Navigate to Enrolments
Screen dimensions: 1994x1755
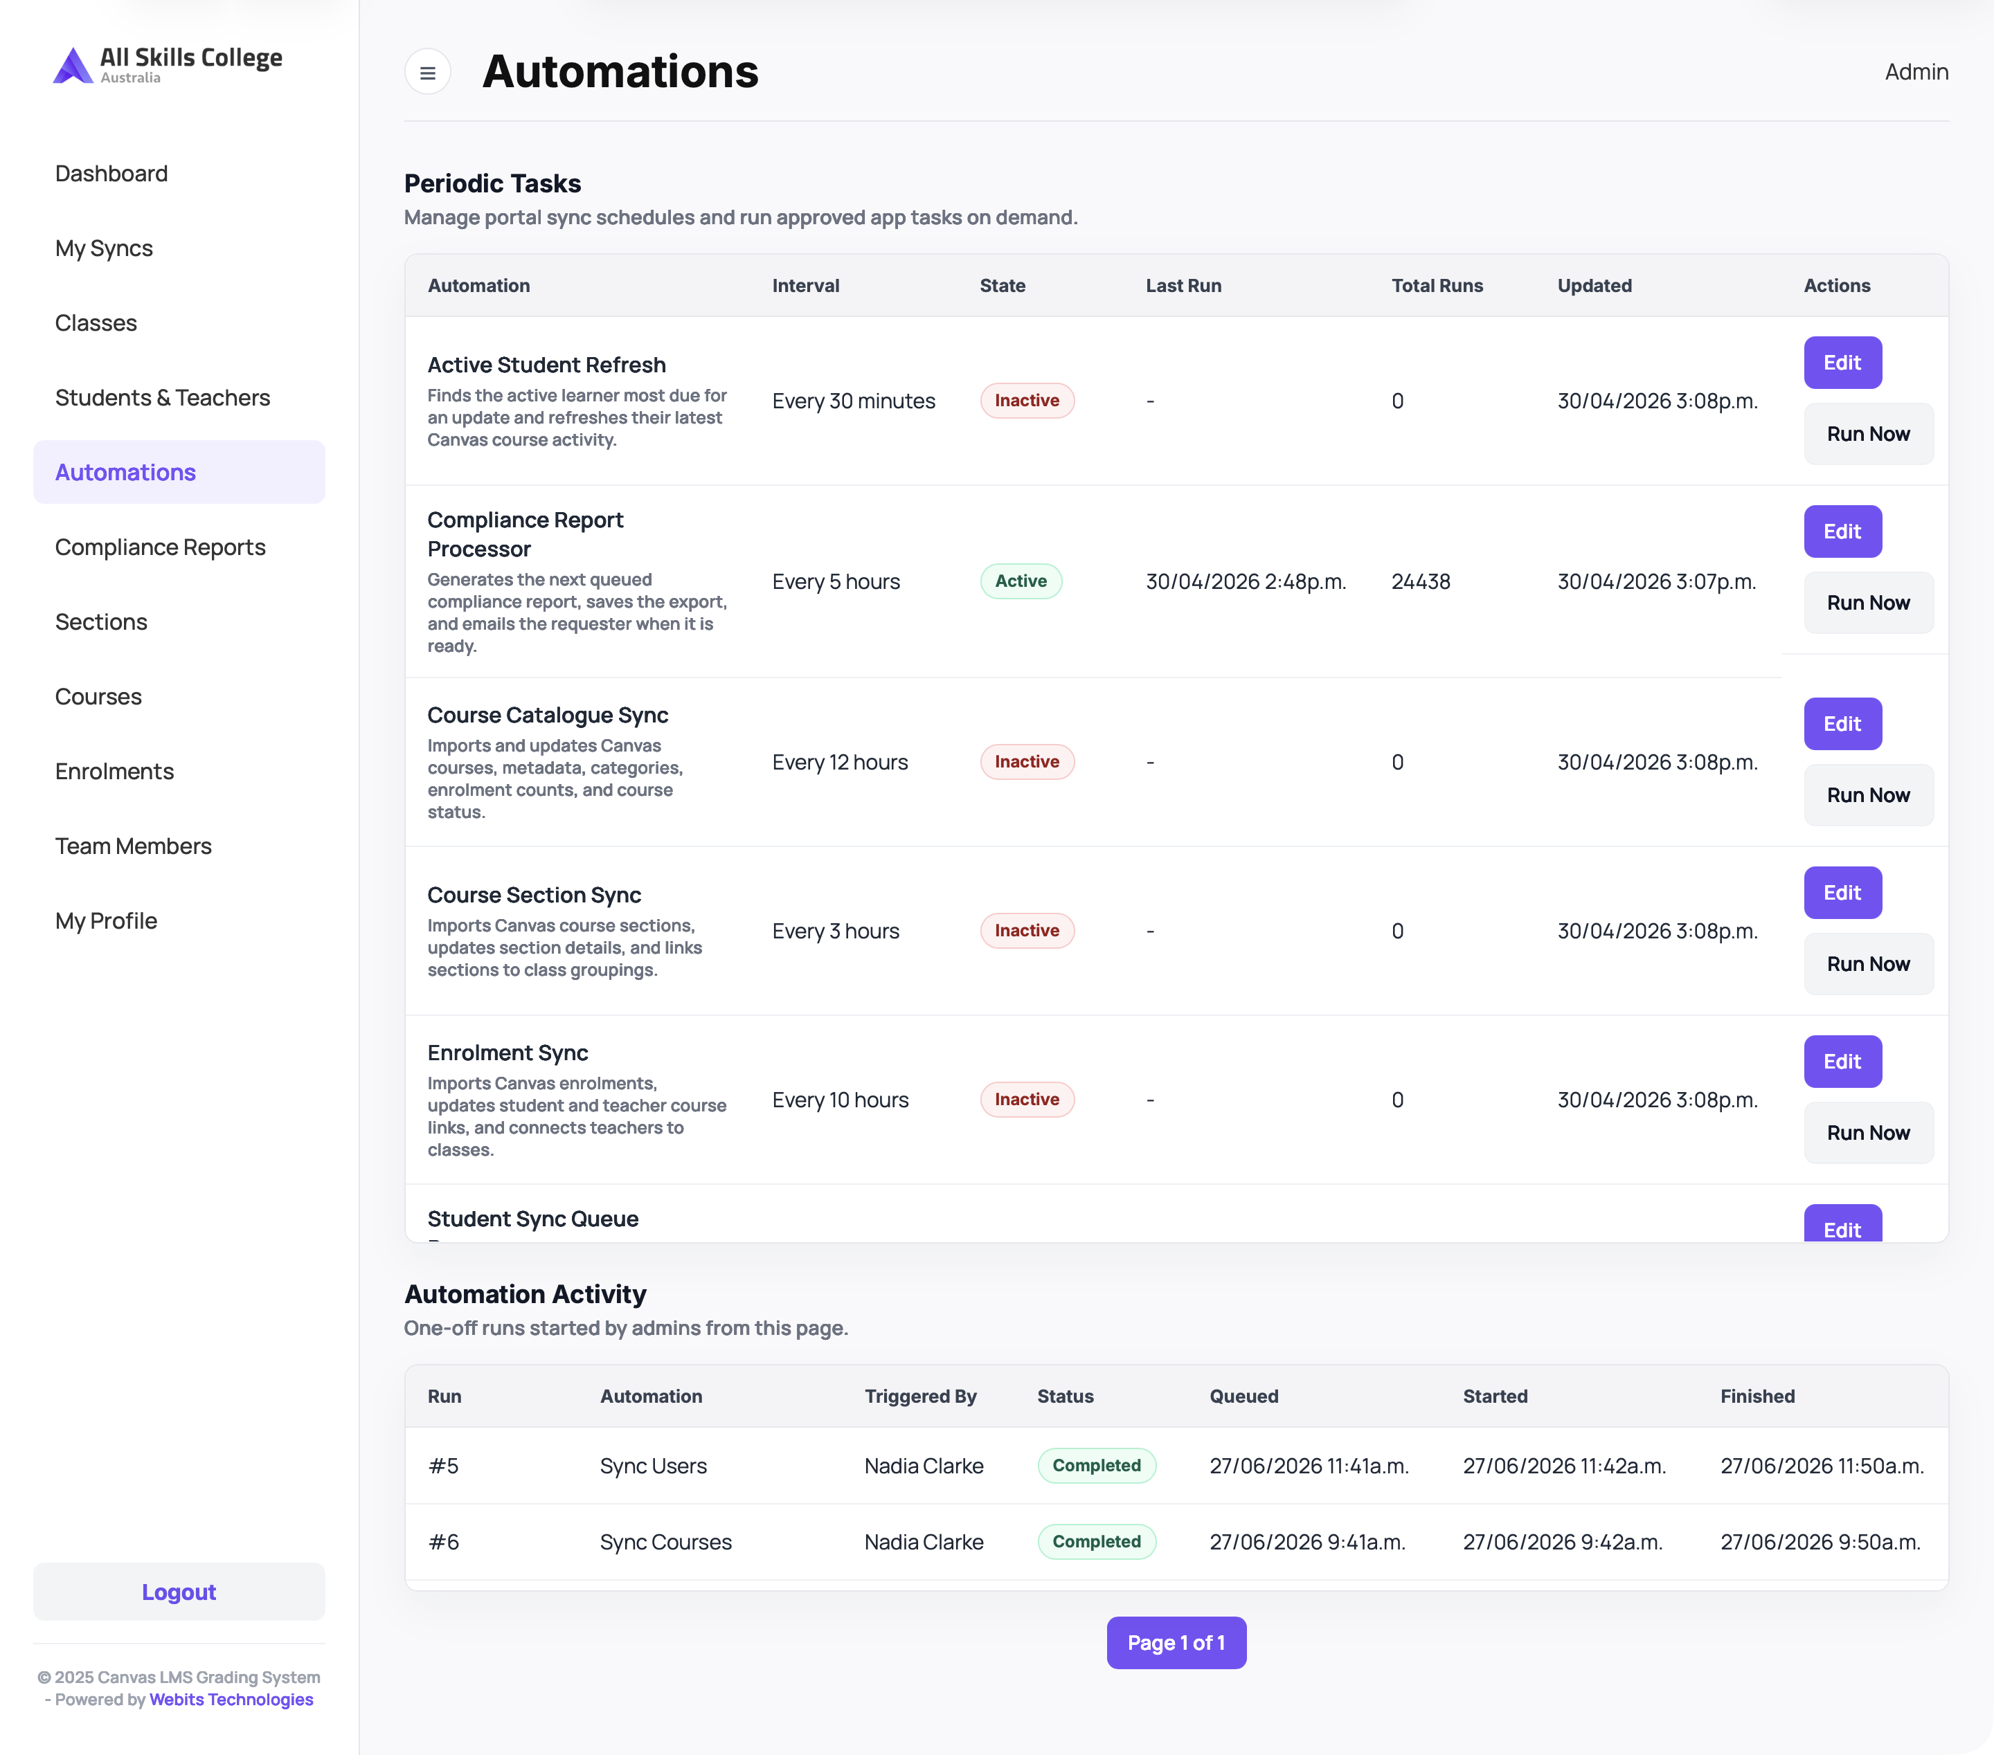(x=114, y=771)
